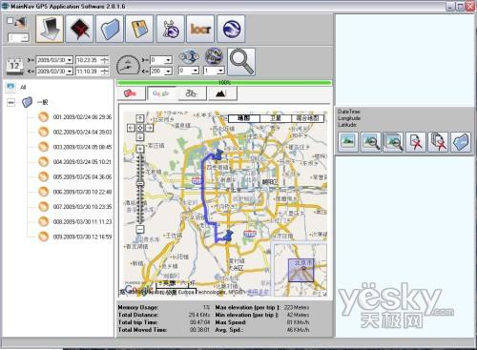This screenshot has height=350, width=477.
Task: Click the multiple photos search icon
Action: point(393,142)
